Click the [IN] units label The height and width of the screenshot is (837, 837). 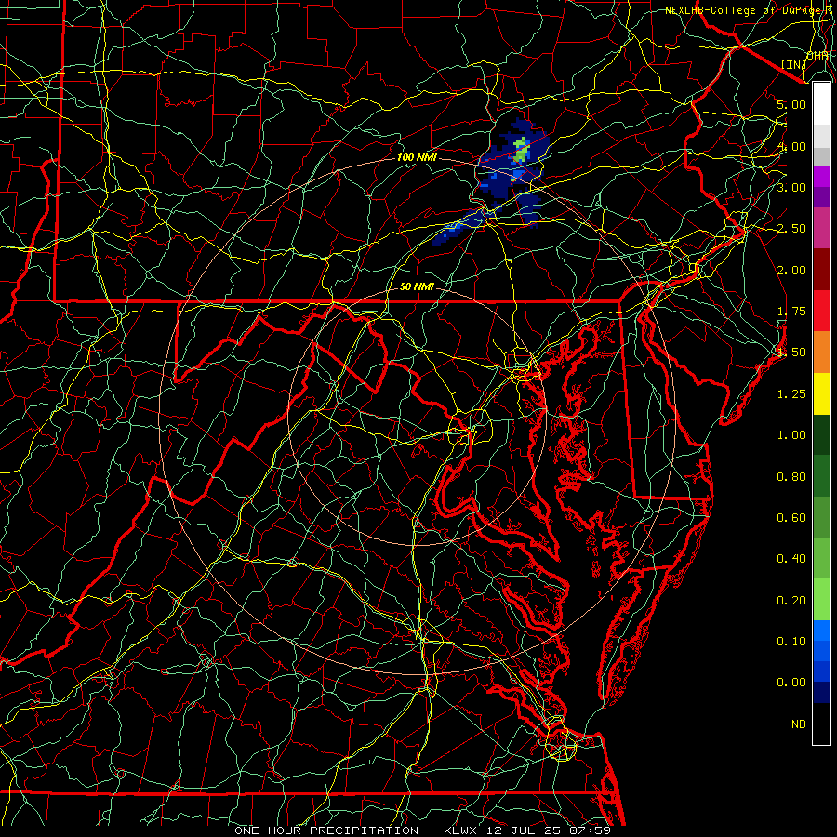[793, 64]
